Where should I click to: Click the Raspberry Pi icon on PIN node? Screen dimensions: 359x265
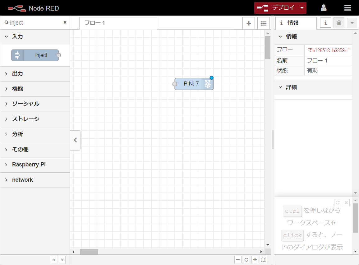208,84
